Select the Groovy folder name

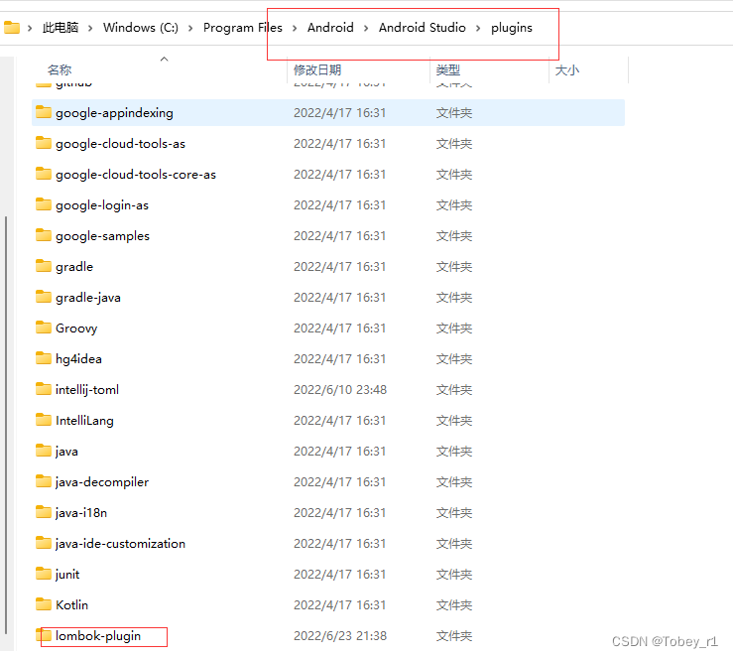76,329
